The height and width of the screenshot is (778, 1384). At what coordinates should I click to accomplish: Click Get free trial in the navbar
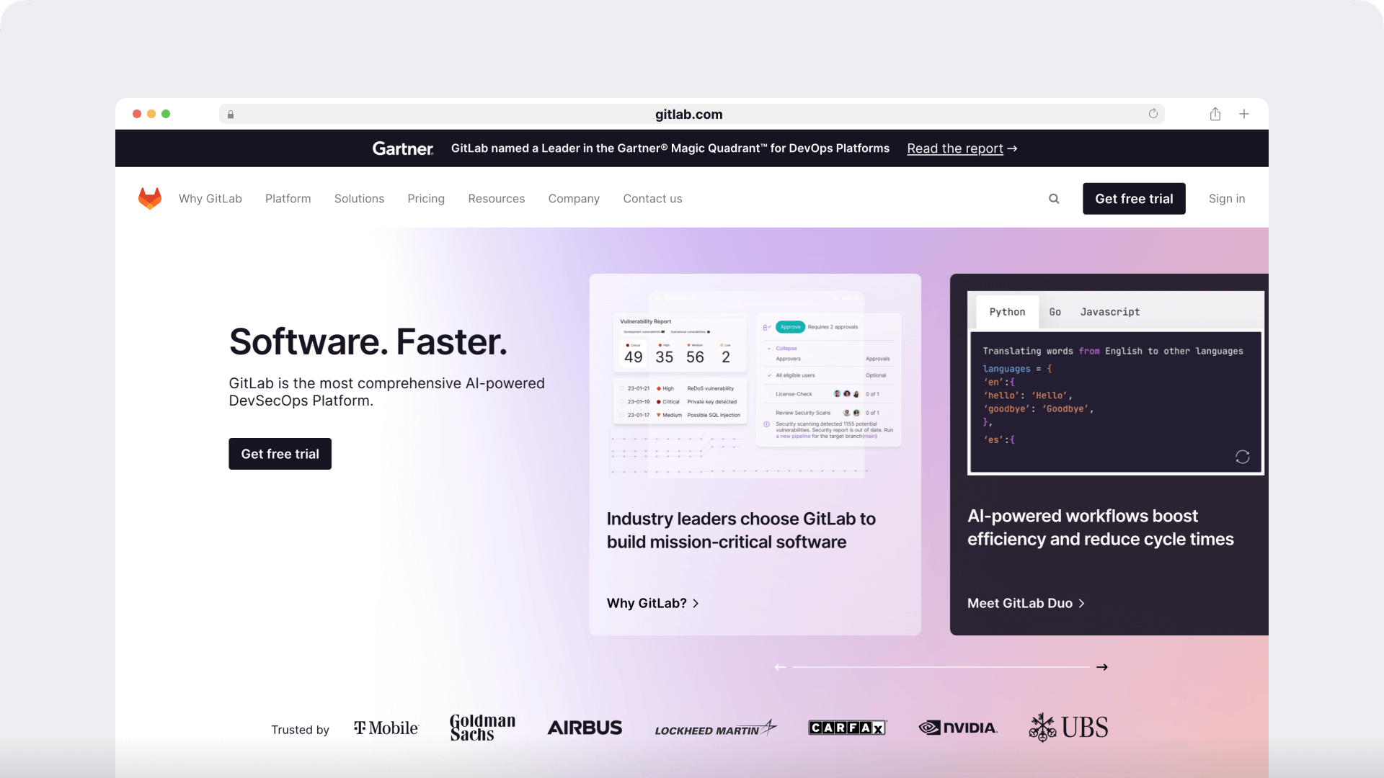1134,199
